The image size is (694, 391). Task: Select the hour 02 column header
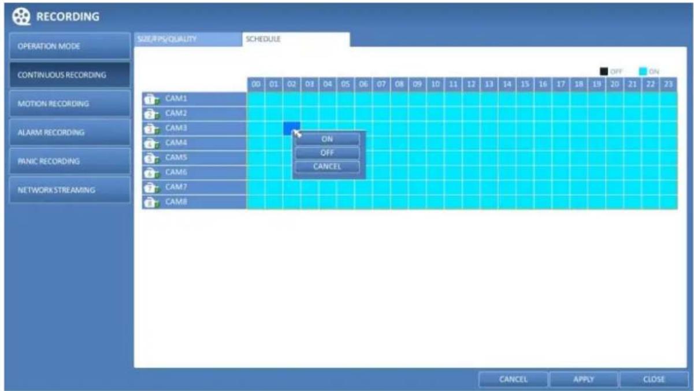(292, 84)
